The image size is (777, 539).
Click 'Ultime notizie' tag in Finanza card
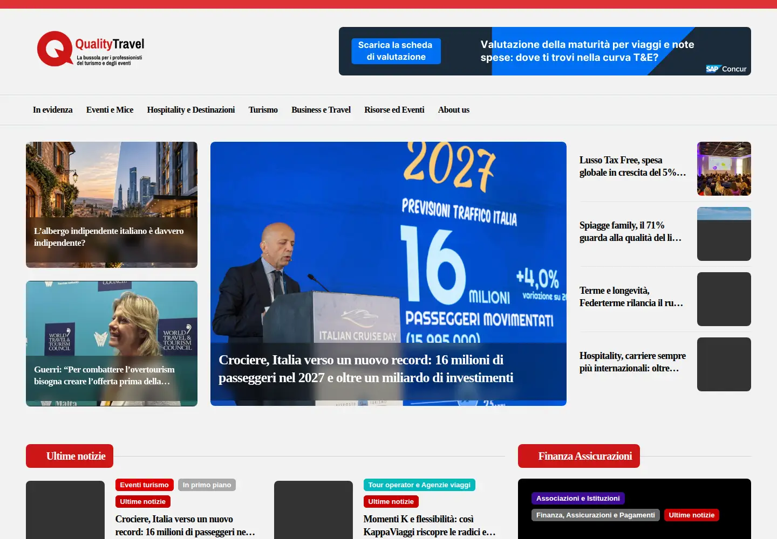[x=692, y=515]
